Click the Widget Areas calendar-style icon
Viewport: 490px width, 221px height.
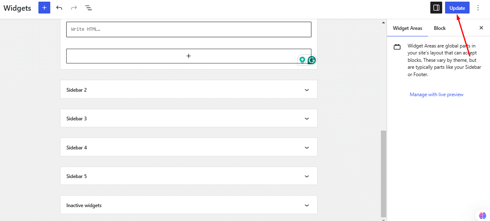click(x=397, y=47)
